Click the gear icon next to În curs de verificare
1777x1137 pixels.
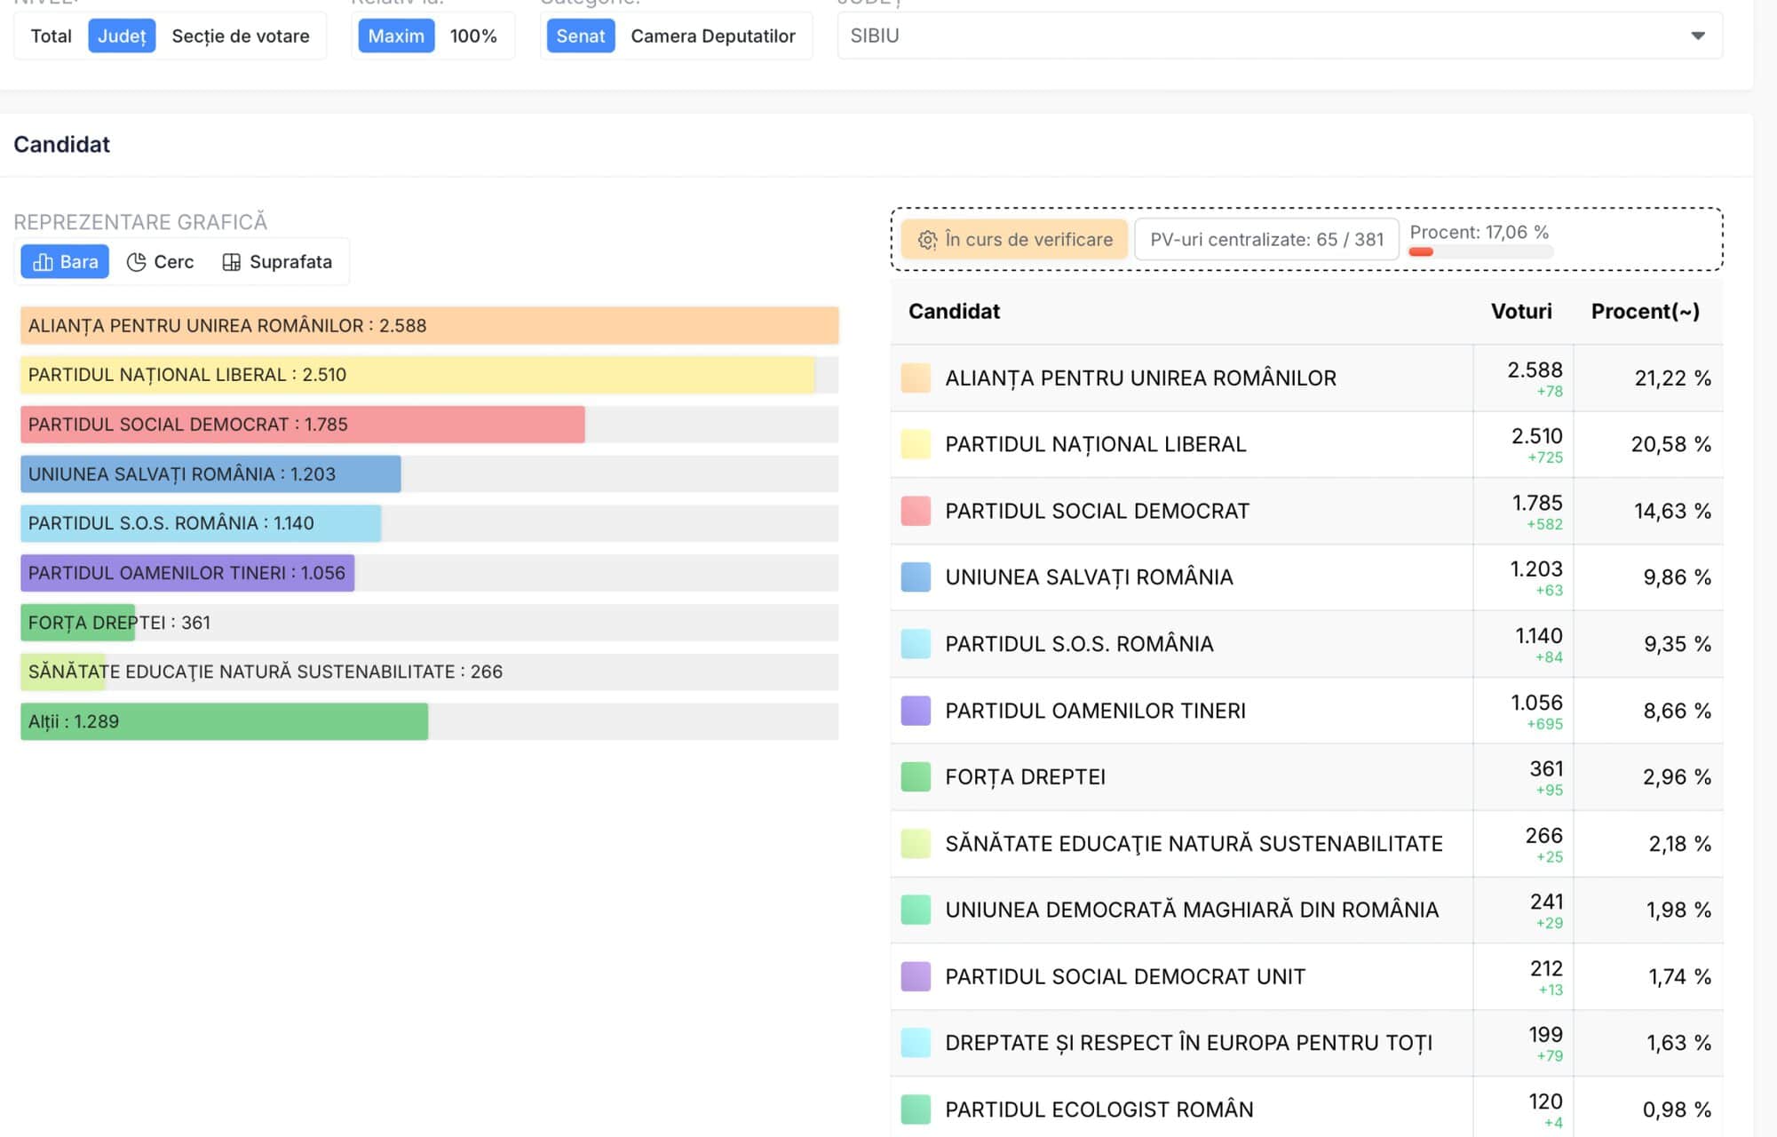pyautogui.click(x=927, y=240)
